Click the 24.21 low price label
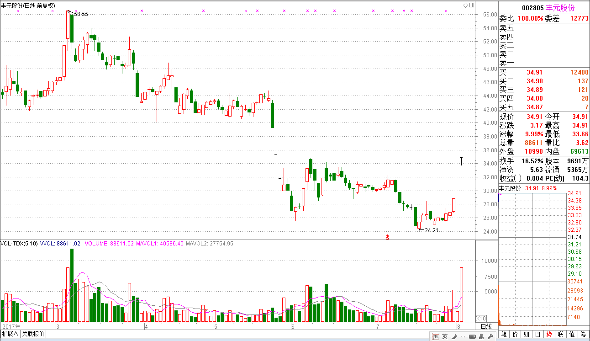Image resolution: width=590 pixels, height=341 pixels. [432, 230]
